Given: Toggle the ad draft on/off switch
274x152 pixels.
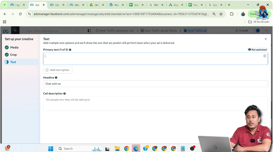Looking at the screenshot, I should (256, 31).
